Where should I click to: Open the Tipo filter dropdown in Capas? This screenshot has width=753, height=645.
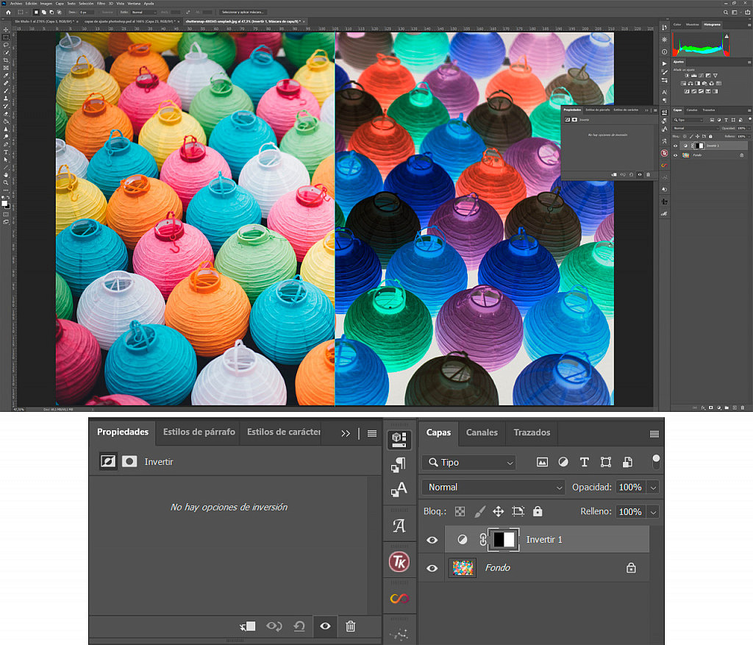(x=468, y=462)
